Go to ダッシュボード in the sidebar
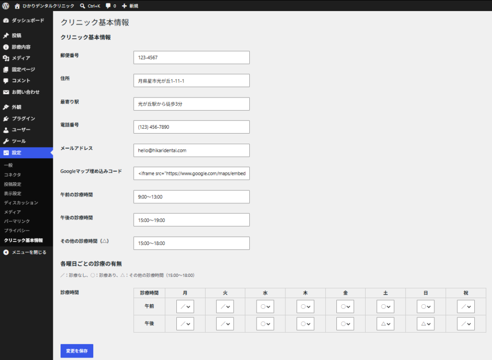 point(28,20)
